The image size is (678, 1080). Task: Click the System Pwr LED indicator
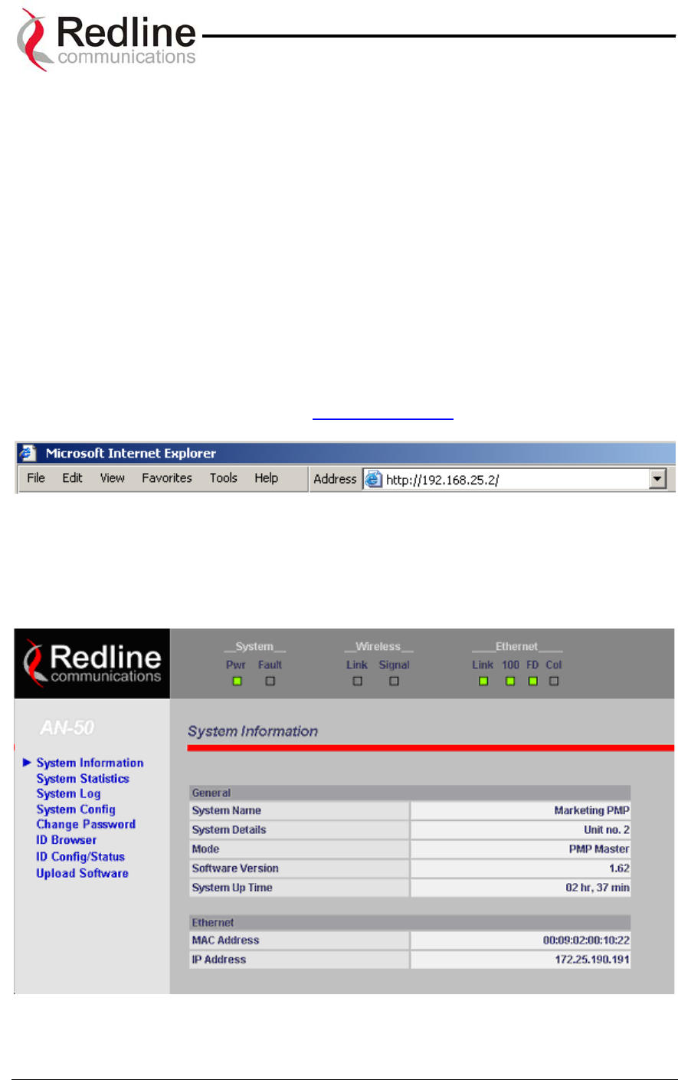point(237,681)
